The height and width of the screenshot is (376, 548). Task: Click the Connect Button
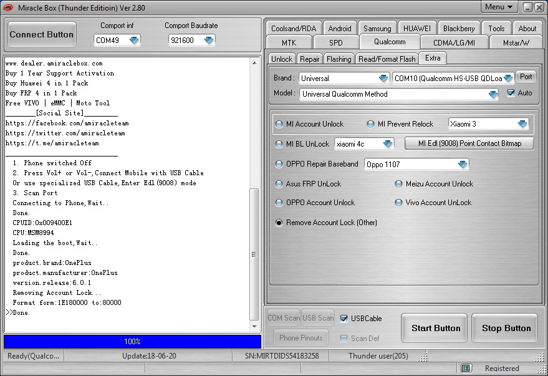(x=42, y=34)
